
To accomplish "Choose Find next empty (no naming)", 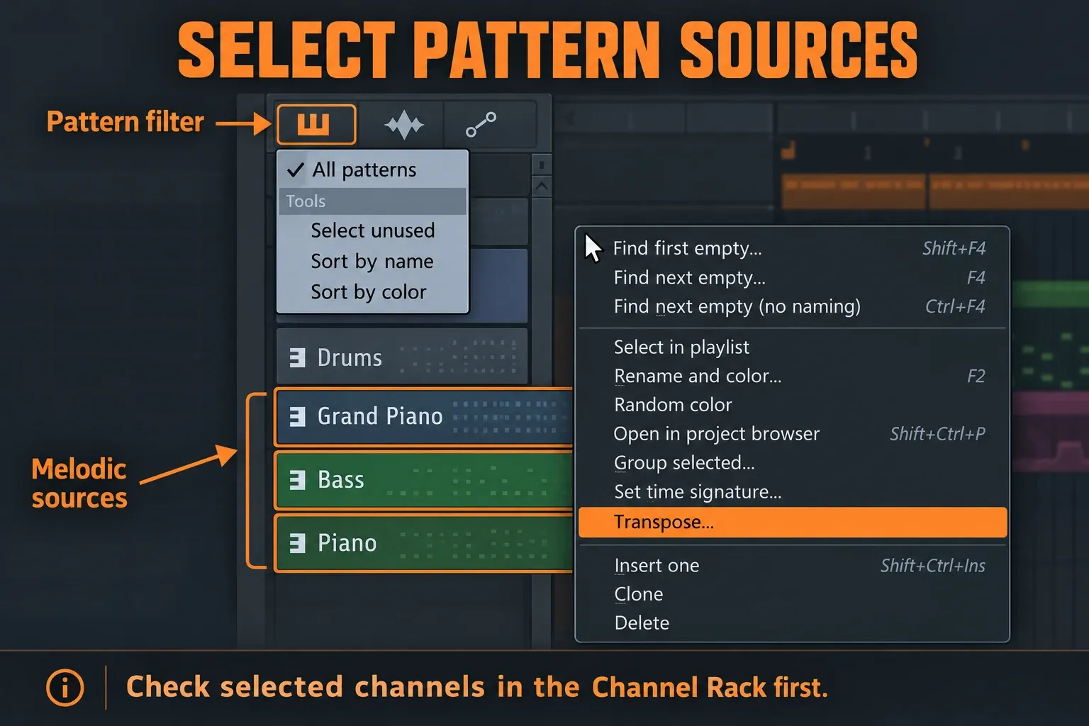I will coord(793,306).
